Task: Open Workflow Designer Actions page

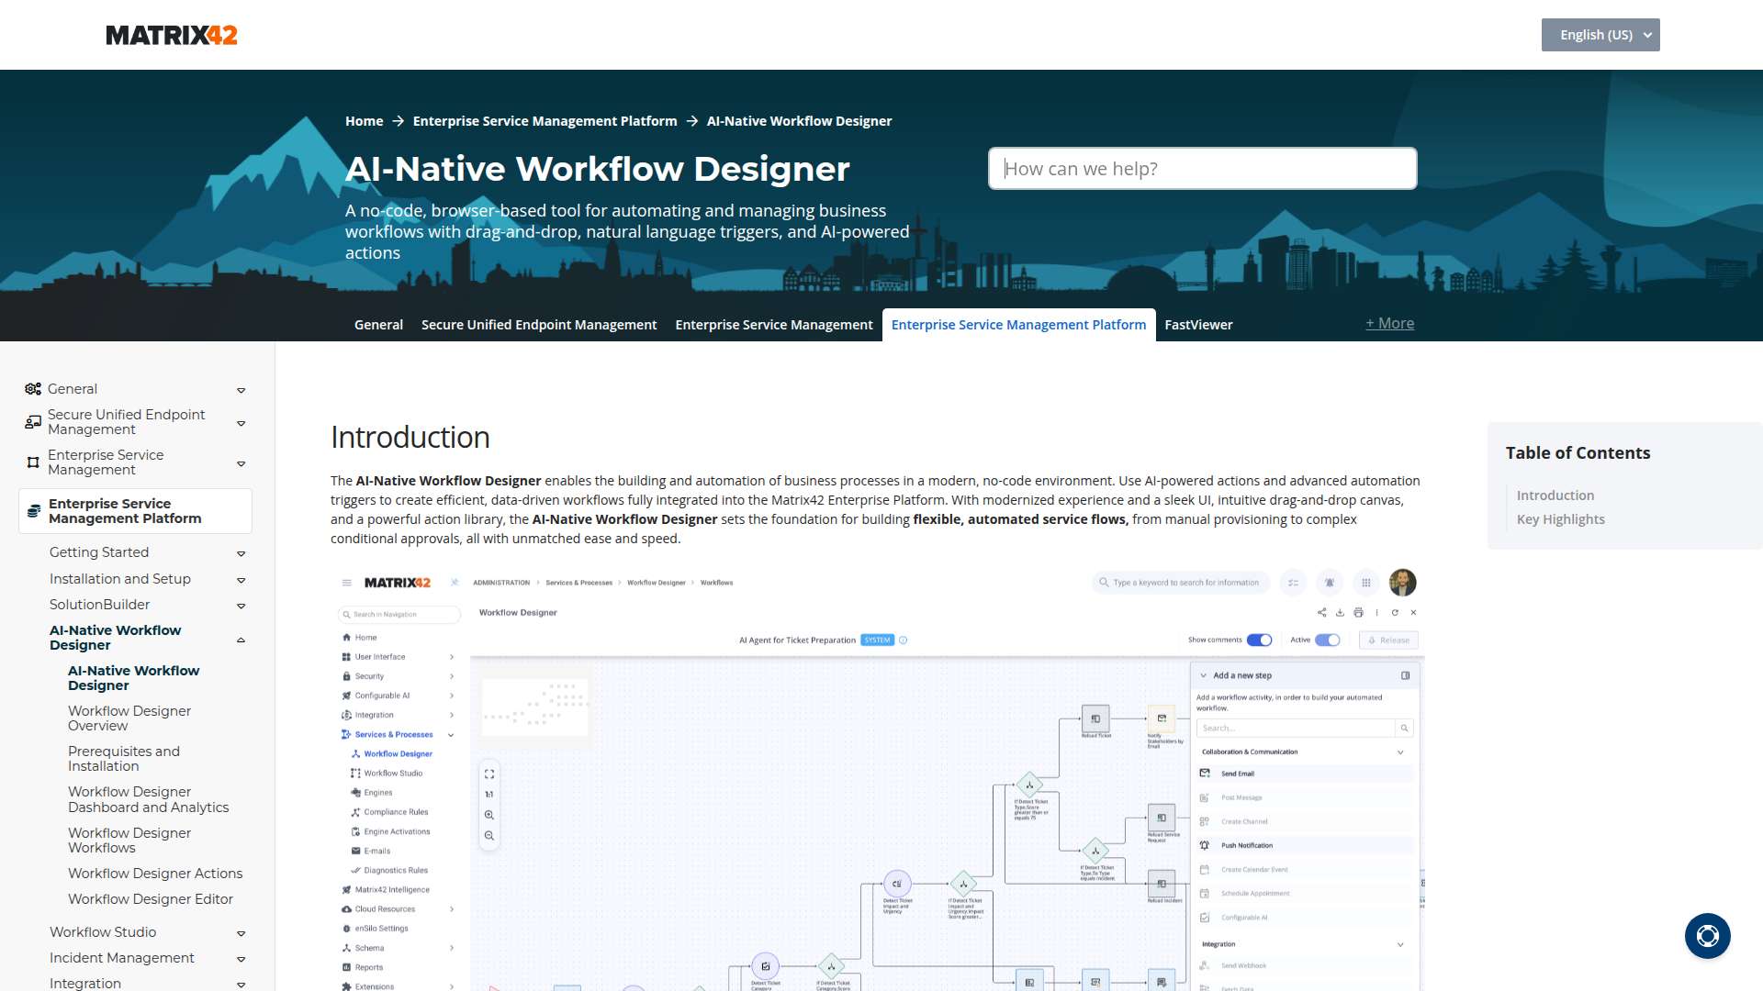Action: coord(155,874)
